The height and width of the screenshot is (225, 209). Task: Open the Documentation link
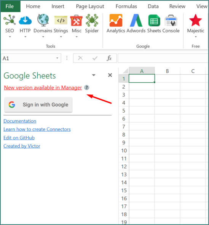pos(20,121)
